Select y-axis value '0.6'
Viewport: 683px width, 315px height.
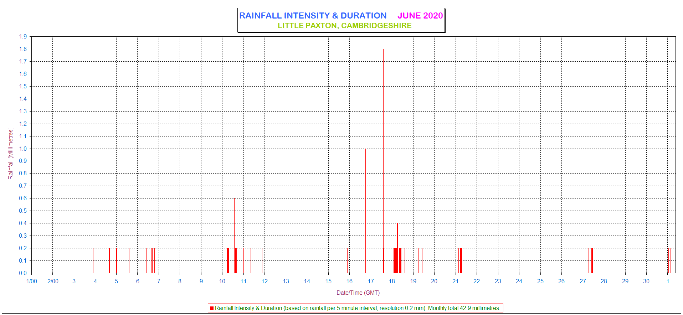point(23,198)
